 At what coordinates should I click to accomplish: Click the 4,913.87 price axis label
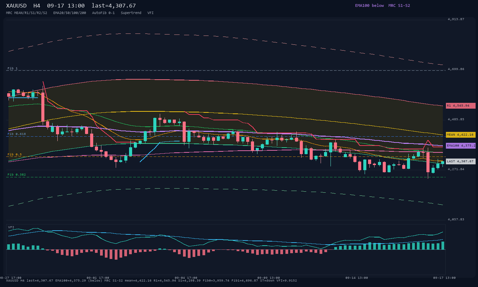pyautogui.click(x=456, y=19)
